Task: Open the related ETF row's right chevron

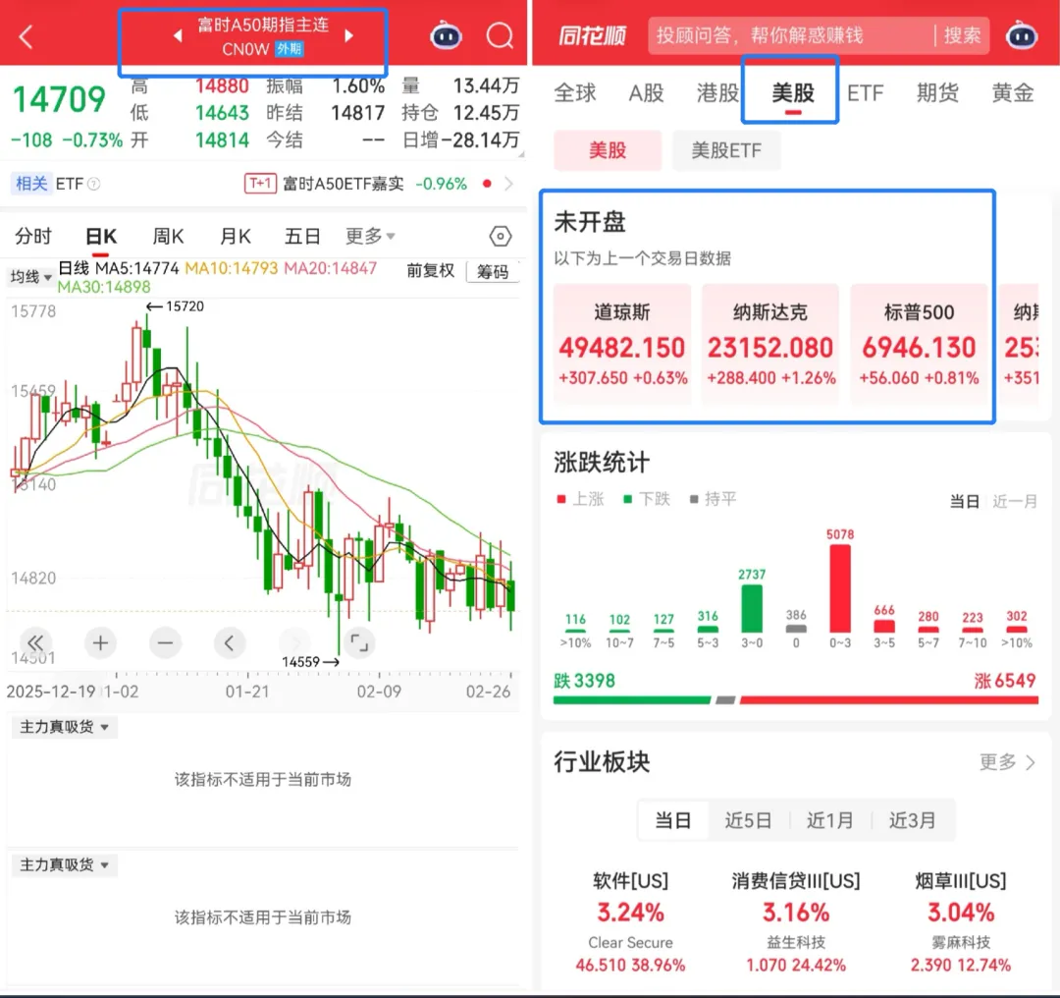Action: (x=509, y=184)
